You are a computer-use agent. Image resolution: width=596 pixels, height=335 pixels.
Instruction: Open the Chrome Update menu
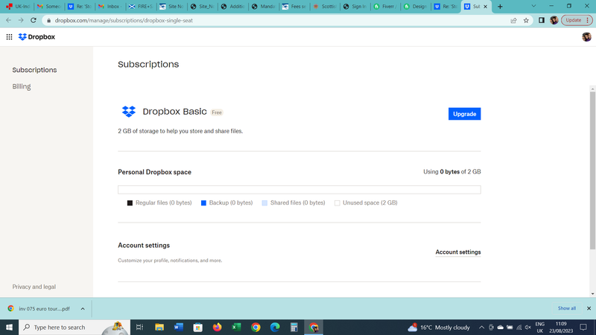coord(577,20)
